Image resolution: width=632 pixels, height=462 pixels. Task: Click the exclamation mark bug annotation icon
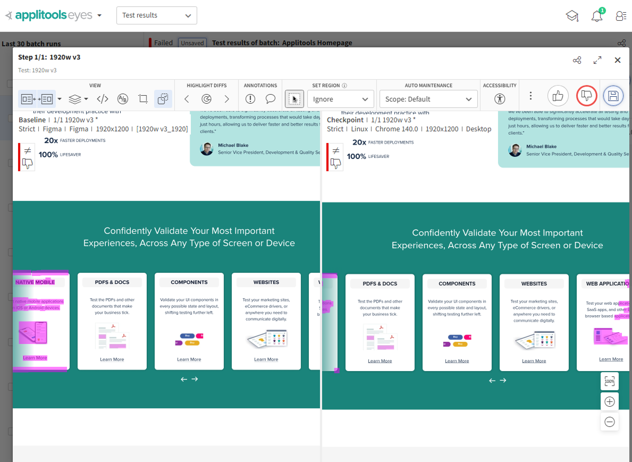pyautogui.click(x=250, y=99)
